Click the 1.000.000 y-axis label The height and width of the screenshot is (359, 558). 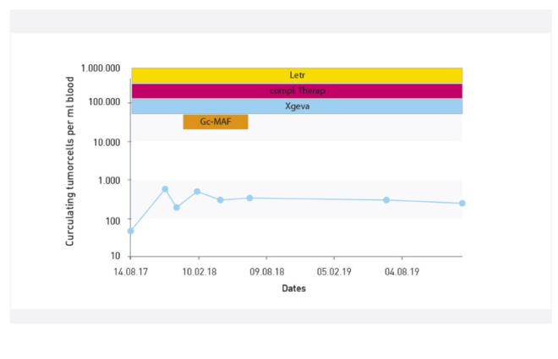point(101,68)
